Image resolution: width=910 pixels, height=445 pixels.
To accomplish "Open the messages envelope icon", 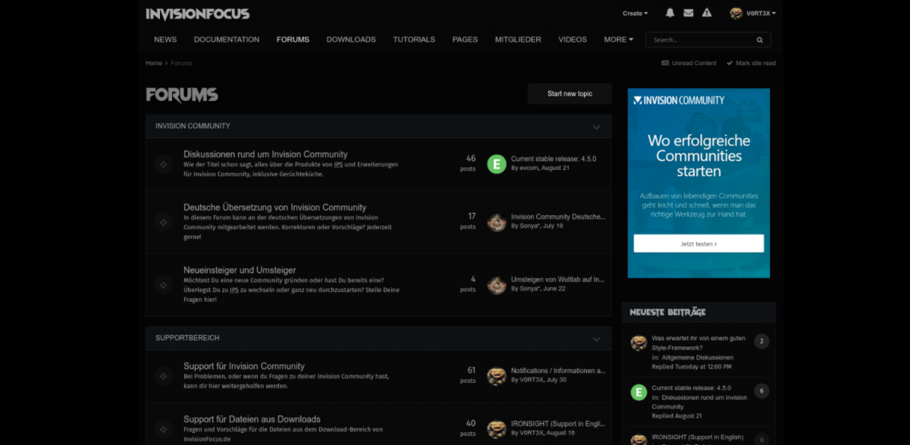I will (x=689, y=13).
